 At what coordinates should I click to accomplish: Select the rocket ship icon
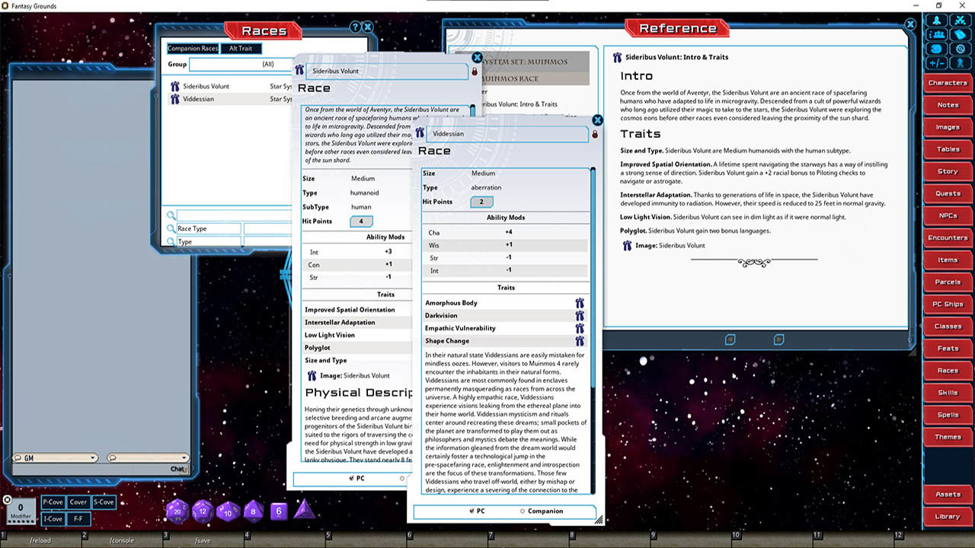tap(936, 21)
